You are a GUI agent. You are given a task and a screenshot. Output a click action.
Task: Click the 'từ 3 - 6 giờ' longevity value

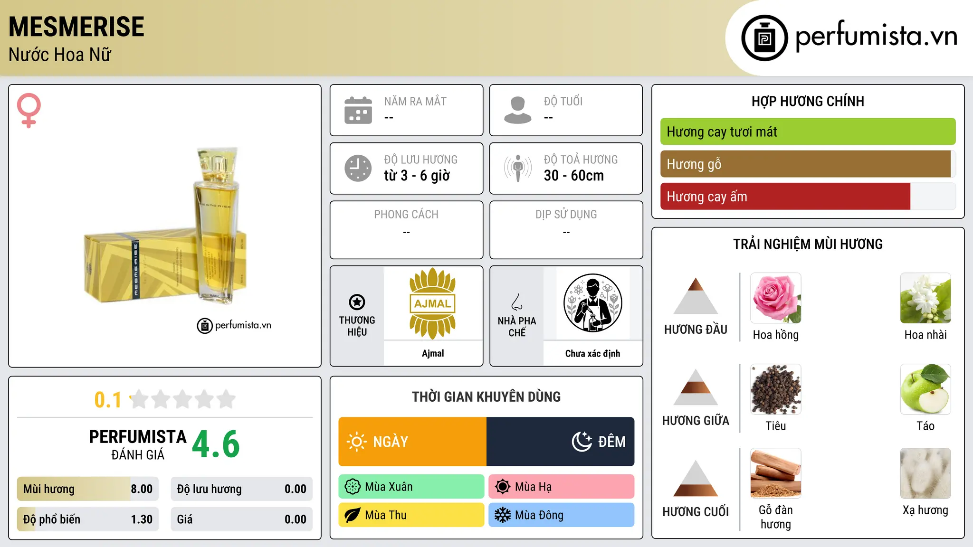(x=417, y=176)
